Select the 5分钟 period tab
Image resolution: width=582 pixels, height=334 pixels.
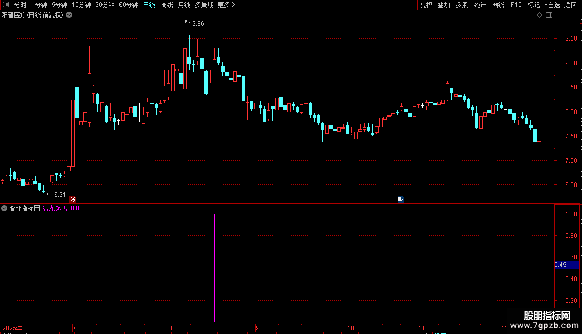click(59, 5)
